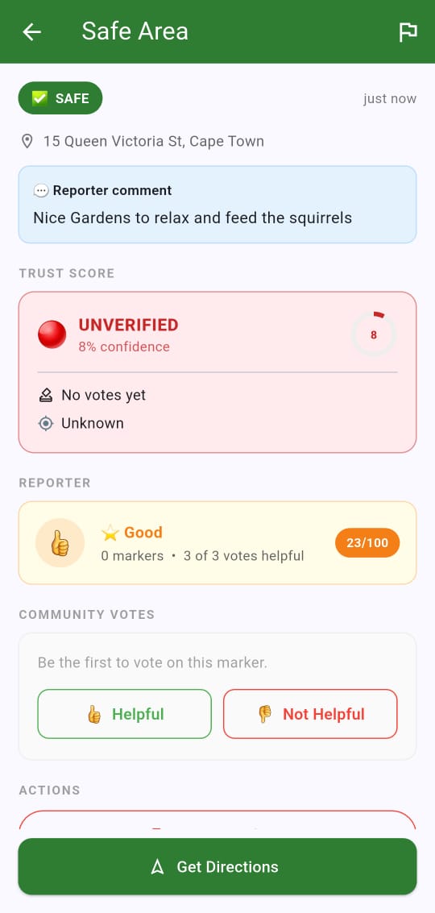Viewport: 435px width, 913px height.
Task: Tap the 8% confidence circular gauge
Action: (x=373, y=334)
